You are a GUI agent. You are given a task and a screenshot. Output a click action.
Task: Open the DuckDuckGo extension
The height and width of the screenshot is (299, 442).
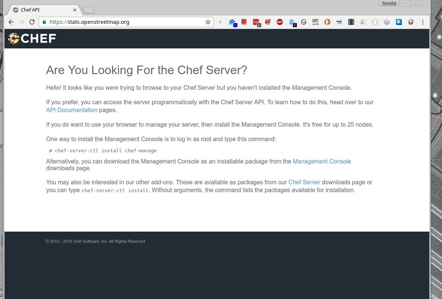coord(327,22)
